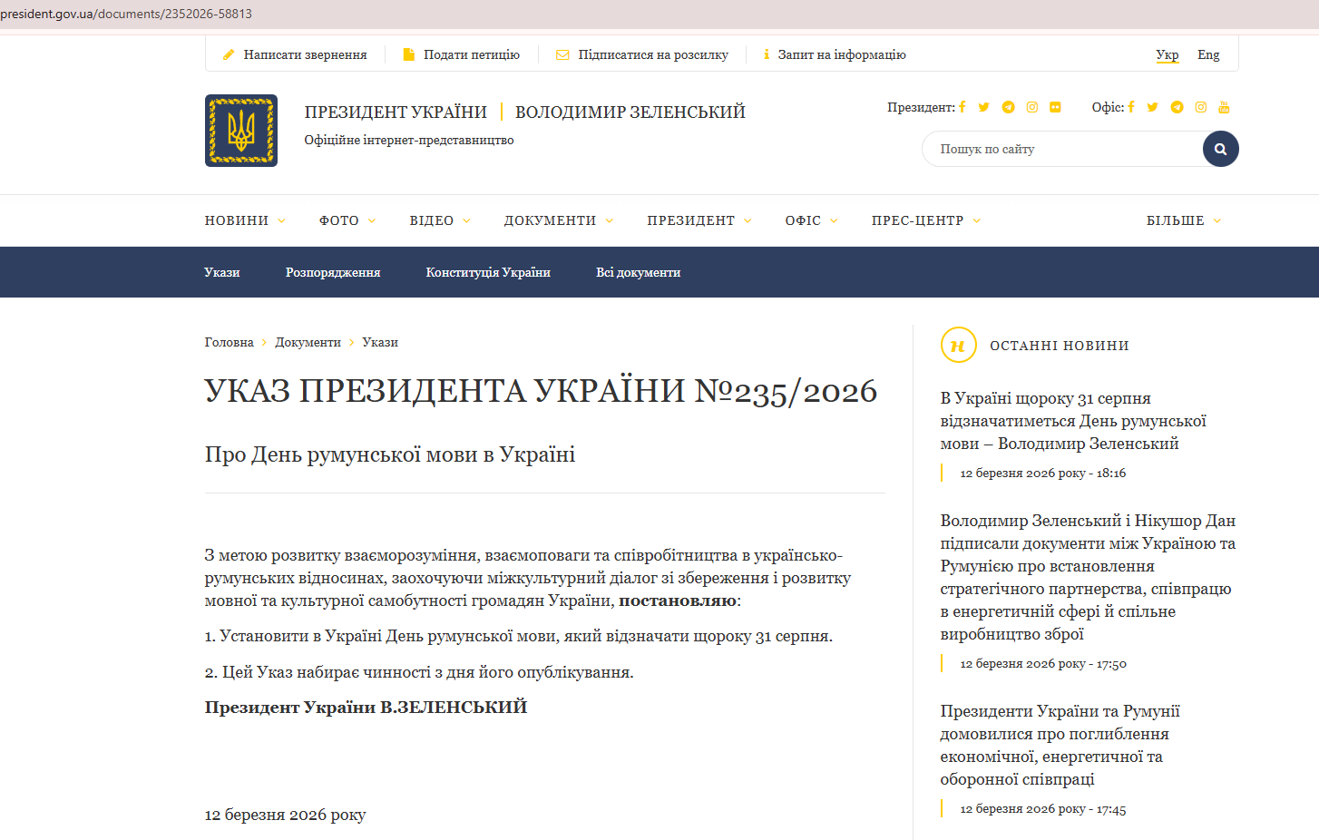Open the President's Facebook page icon

962,107
